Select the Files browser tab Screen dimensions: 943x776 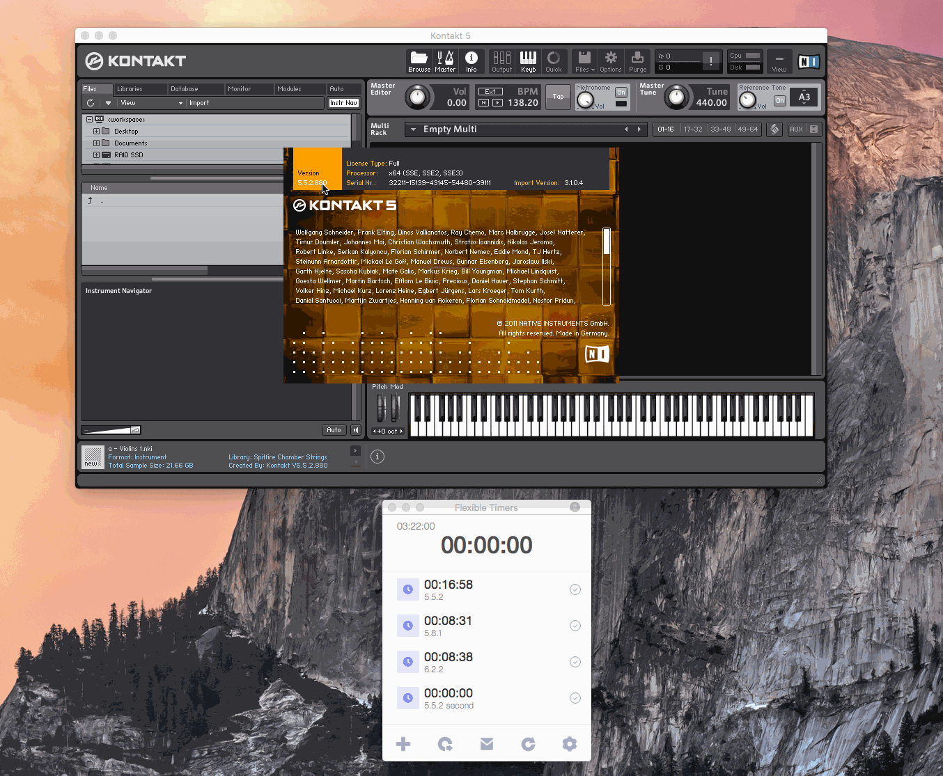[x=97, y=89]
